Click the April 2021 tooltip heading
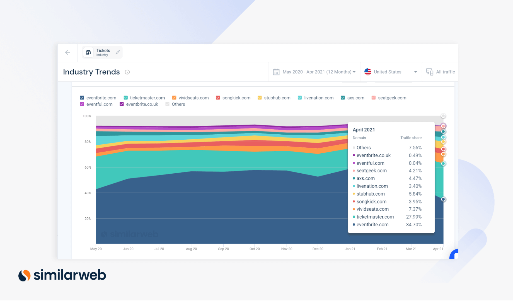 [364, 130]
